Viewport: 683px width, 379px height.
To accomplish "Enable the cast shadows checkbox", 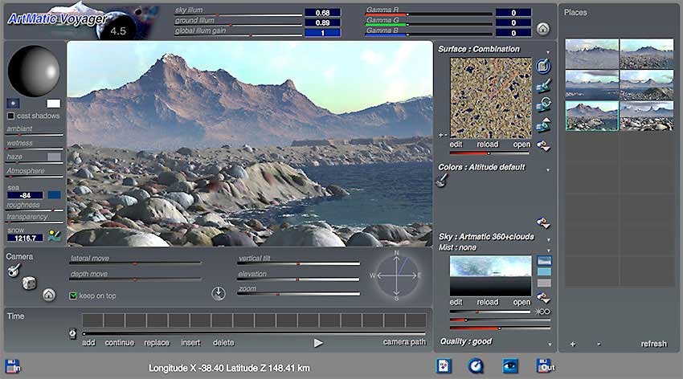I will (11, 116).
